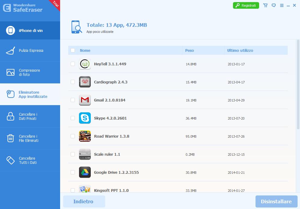Open Cancellare i File Eliminati section

click(x=30, y=138)
